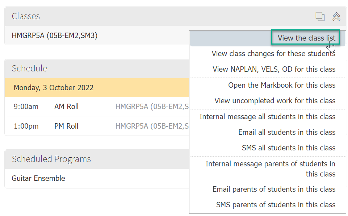SMS all students in this class
The image size is (348, 216).
[289, 148]
